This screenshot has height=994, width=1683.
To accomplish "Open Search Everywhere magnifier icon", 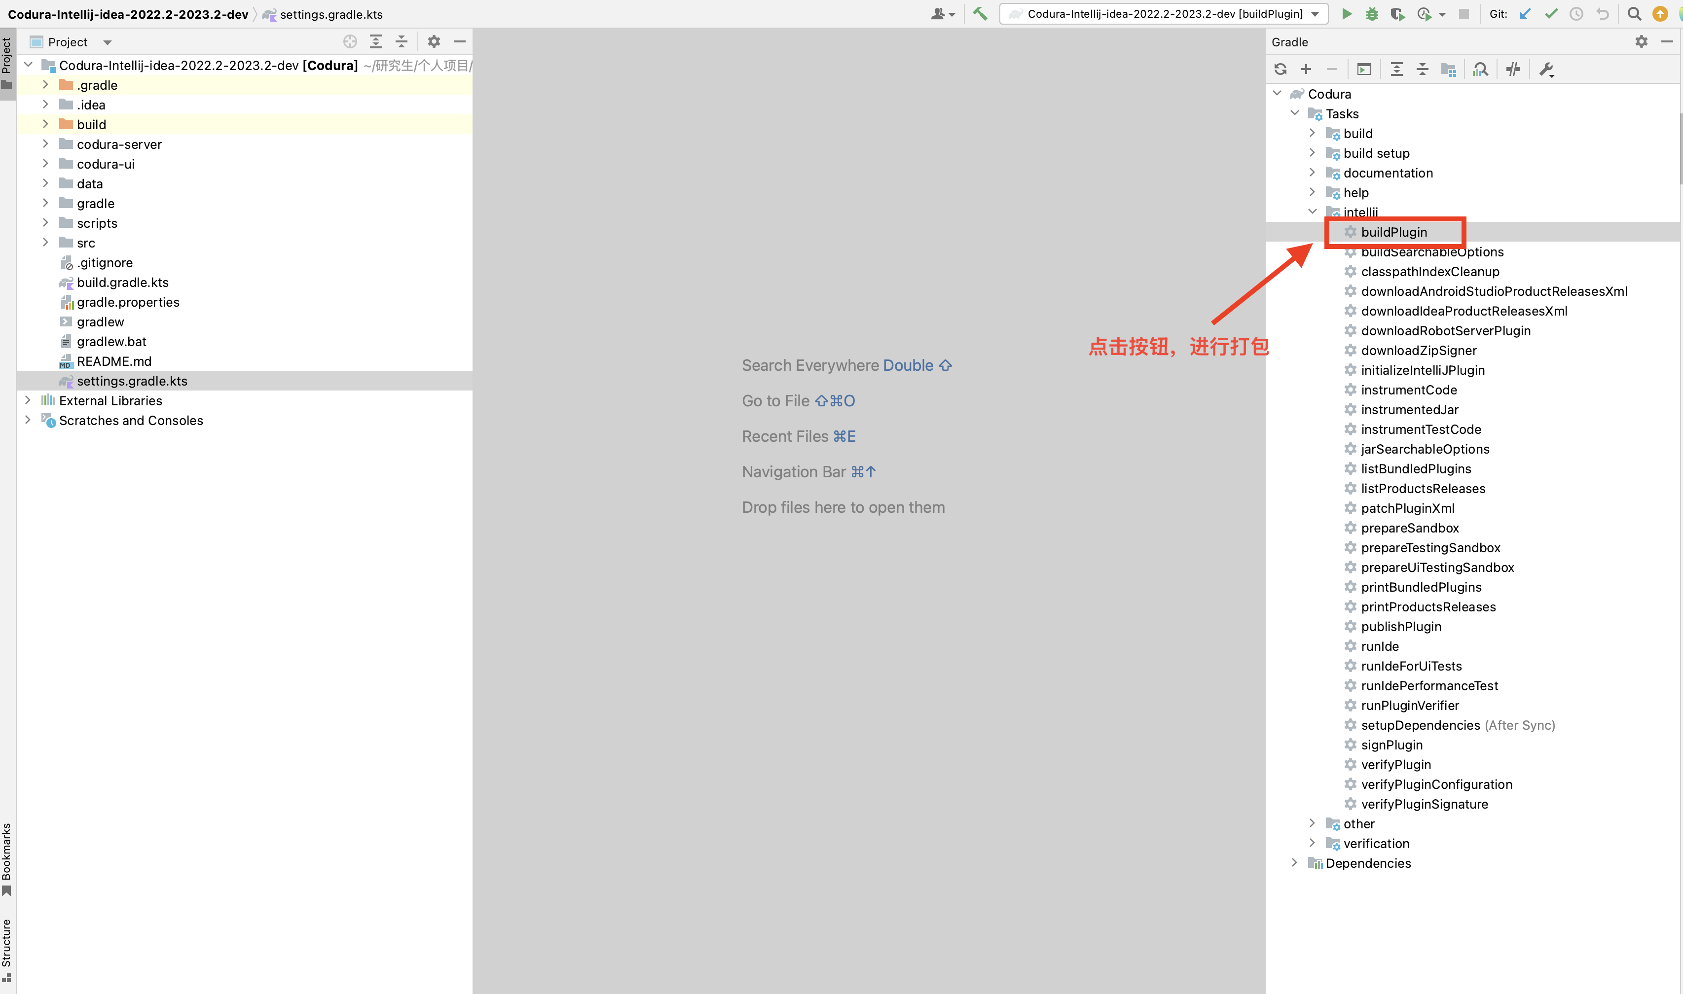I will tap(1634, 13).
